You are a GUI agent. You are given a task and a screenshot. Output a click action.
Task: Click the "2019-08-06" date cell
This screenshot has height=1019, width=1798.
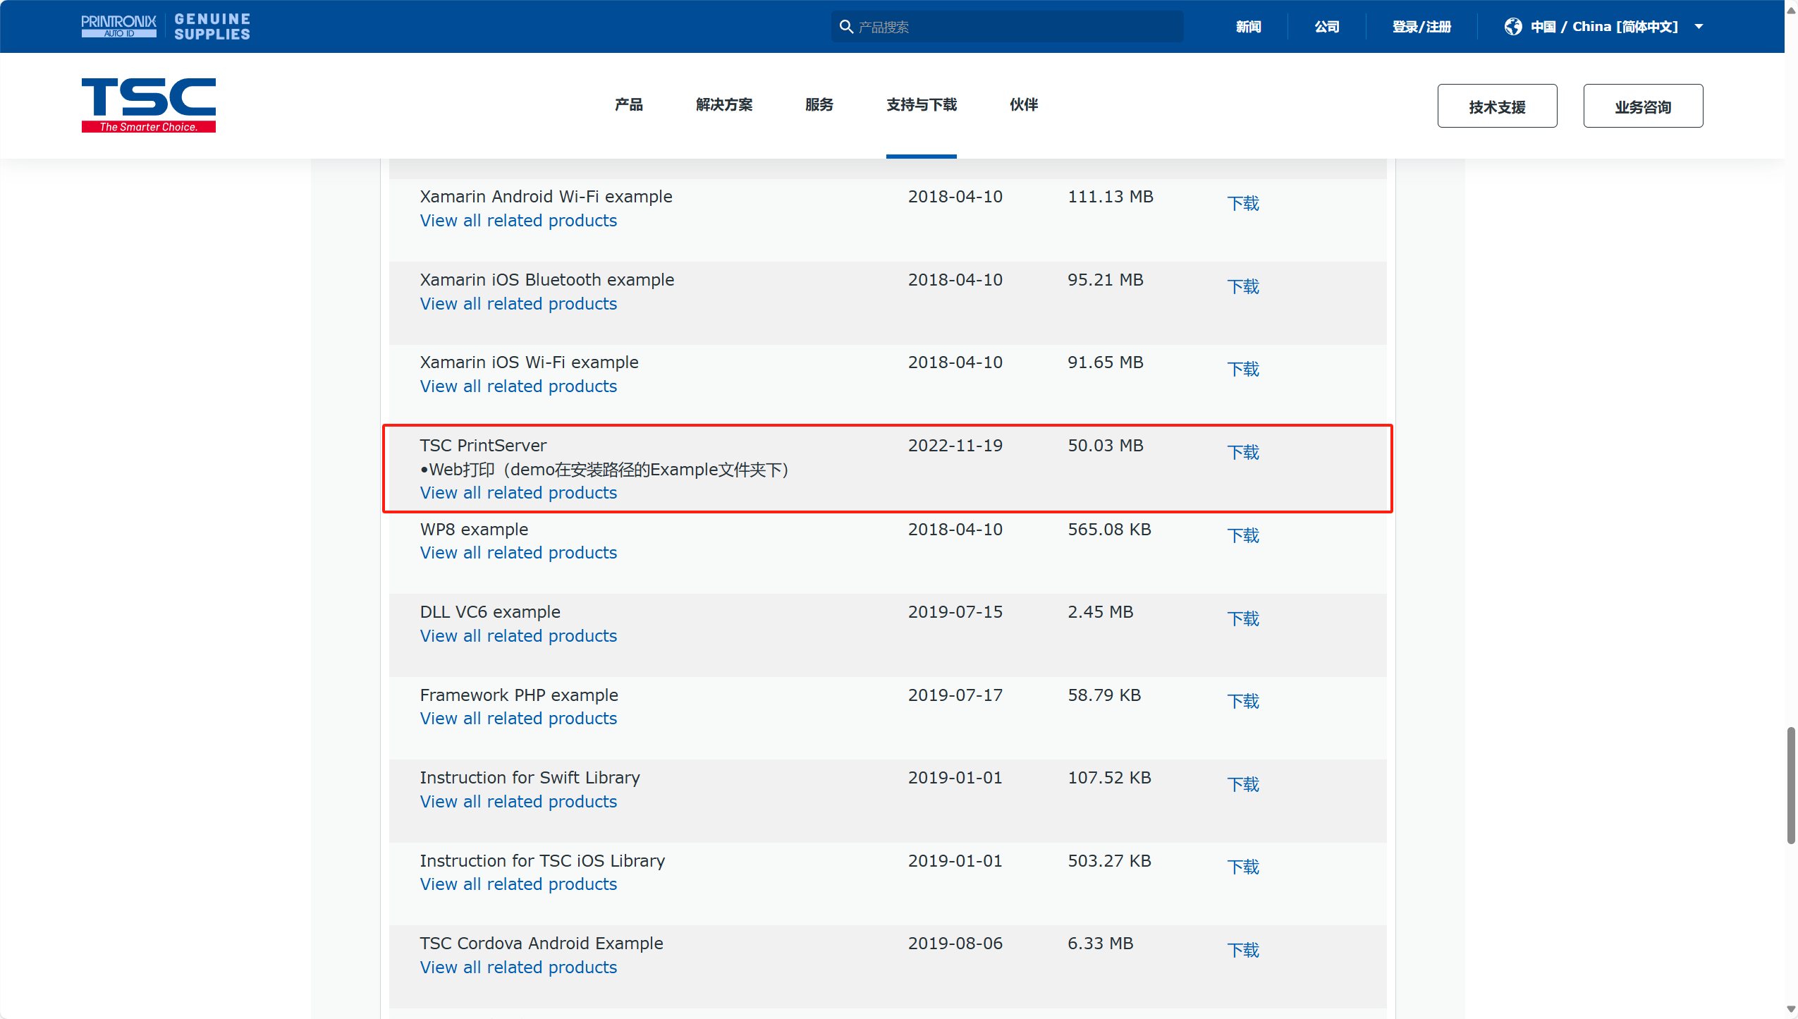(x=955, y=944)
